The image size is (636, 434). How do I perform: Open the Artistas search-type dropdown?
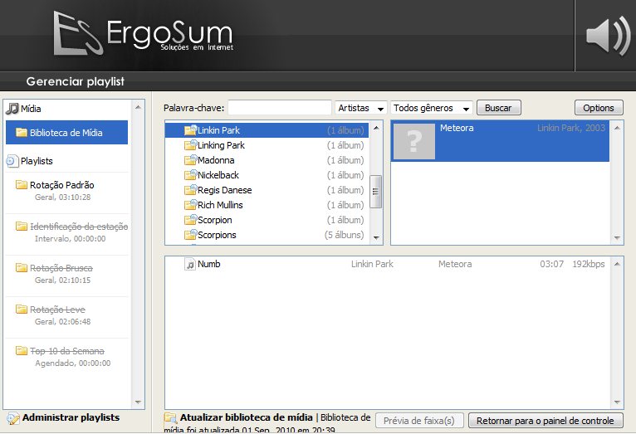tap(360, 108)
